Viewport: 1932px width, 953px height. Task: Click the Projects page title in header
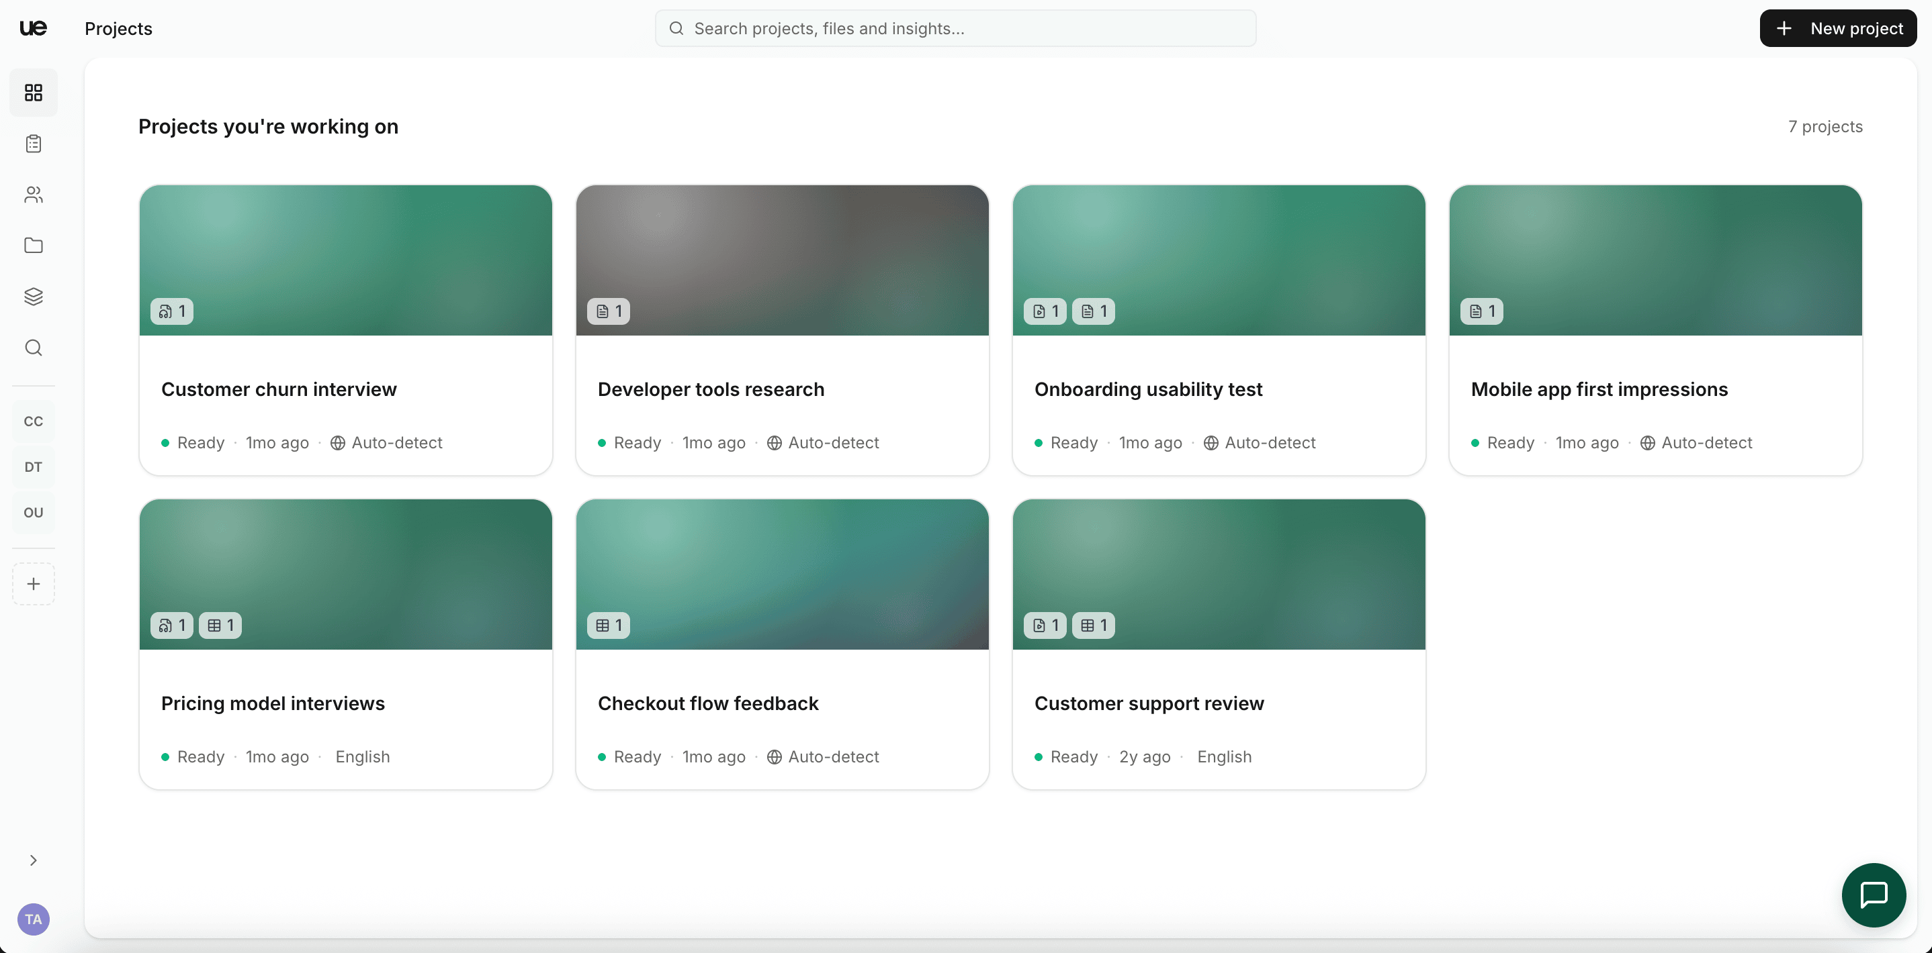pyautogui.click(x=118, y=28)
